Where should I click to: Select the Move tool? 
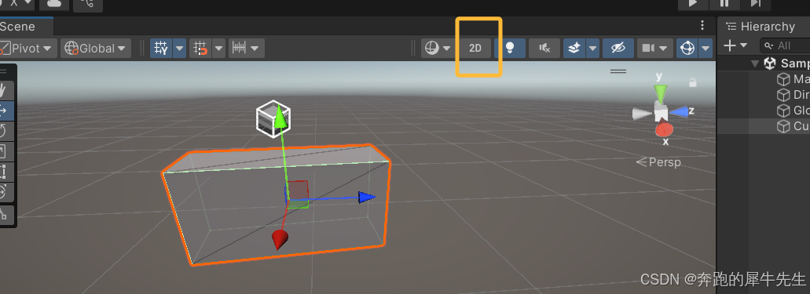coord(4,111)
